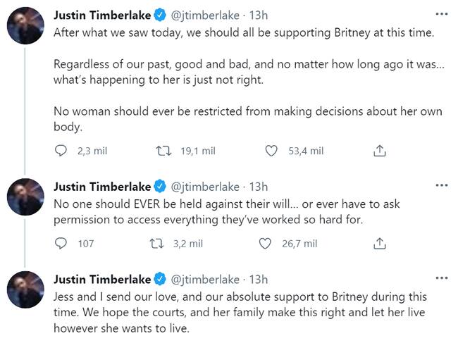Open the 13h timestamp of the first tweet
The height and width of the screenshot is (343, 458).
click(x=259, y=15)
